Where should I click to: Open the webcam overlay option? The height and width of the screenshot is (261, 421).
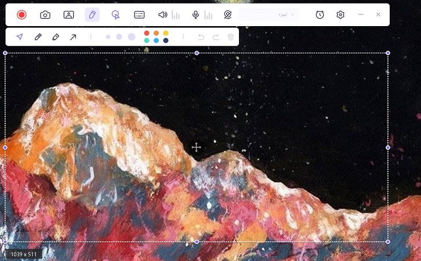[x=68, y=14]
